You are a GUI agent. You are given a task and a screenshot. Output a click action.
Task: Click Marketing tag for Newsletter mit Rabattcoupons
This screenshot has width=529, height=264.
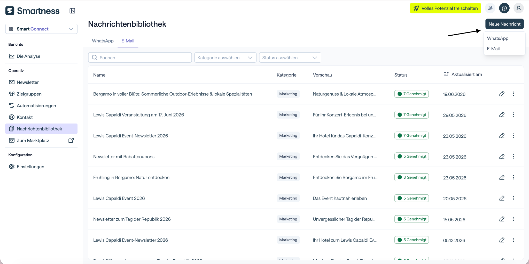(288, 156)
